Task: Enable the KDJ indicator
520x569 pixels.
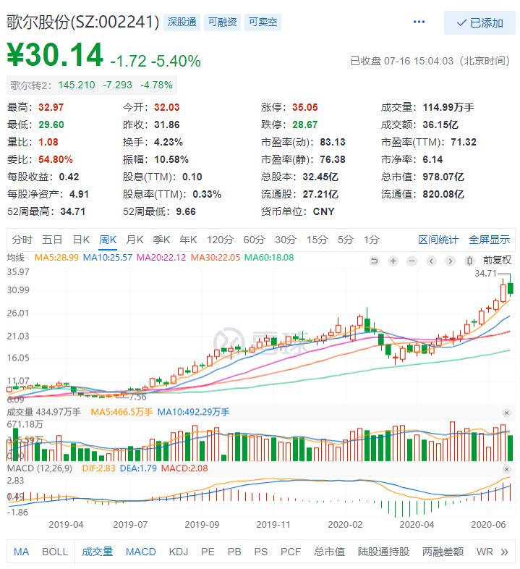Action: 179,552
